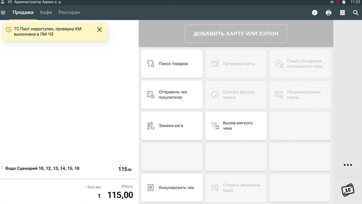Open the hamburger main menu
The image size is (362, 204).
3,12
